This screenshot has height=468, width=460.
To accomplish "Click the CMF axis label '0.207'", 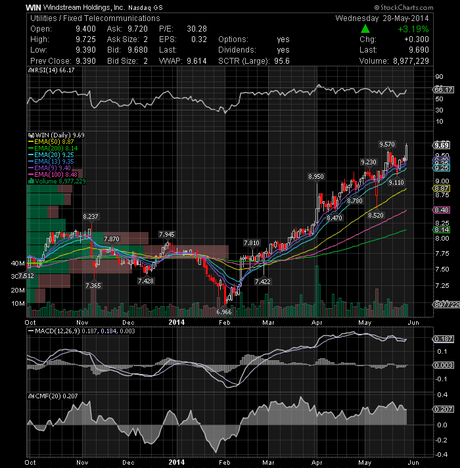I will click(x=443, y=410).
